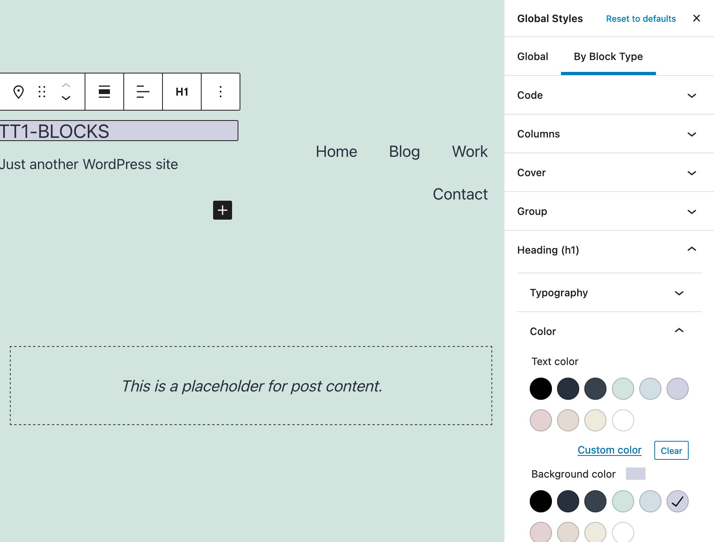The width and height of the screenshot is (714, 542).
Task: Select the black text color swatch
Action: point(540,389)
